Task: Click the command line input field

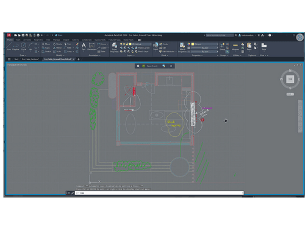Action: pos(159,193)
